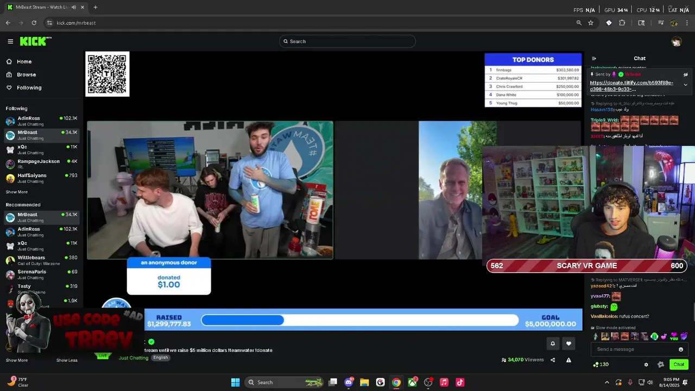Hide the pinned message with the eye icon
Image resolution: width=695 pixels, height=391 pixels.
point(685,74)
